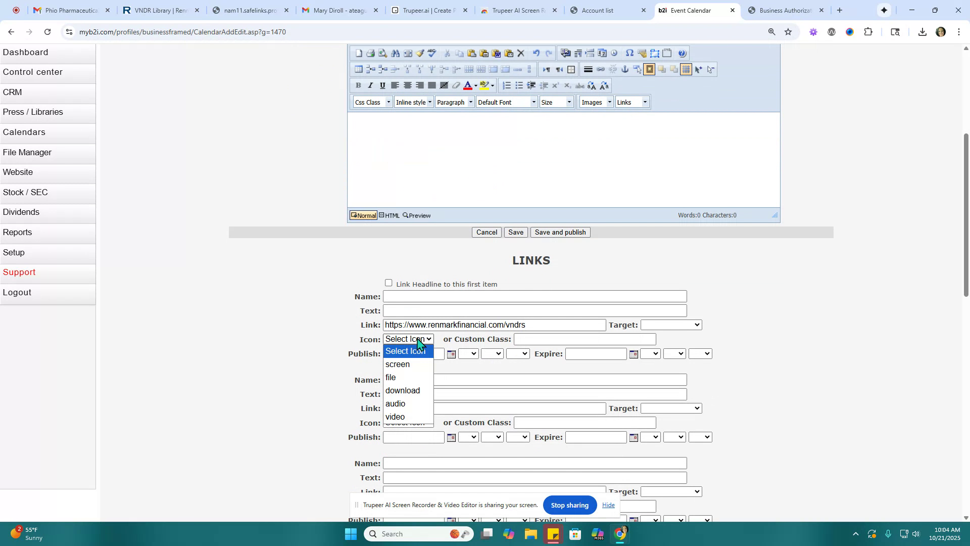Click the Link field containing the renmarkfinancial URL

click(x=494, y=325)
